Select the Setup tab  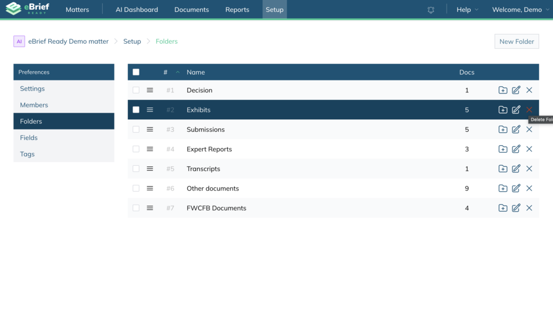[x=274, y=10]
